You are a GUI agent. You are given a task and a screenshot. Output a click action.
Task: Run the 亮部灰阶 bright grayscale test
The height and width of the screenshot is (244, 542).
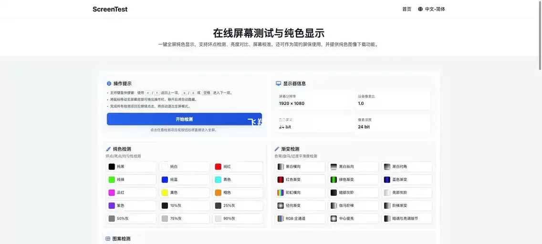point(407,193)
